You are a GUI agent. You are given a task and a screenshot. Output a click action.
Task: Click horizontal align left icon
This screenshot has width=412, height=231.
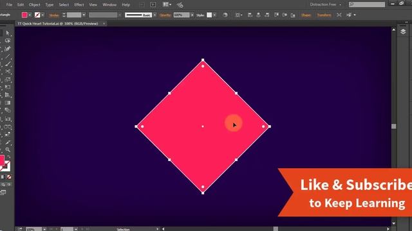250,15
